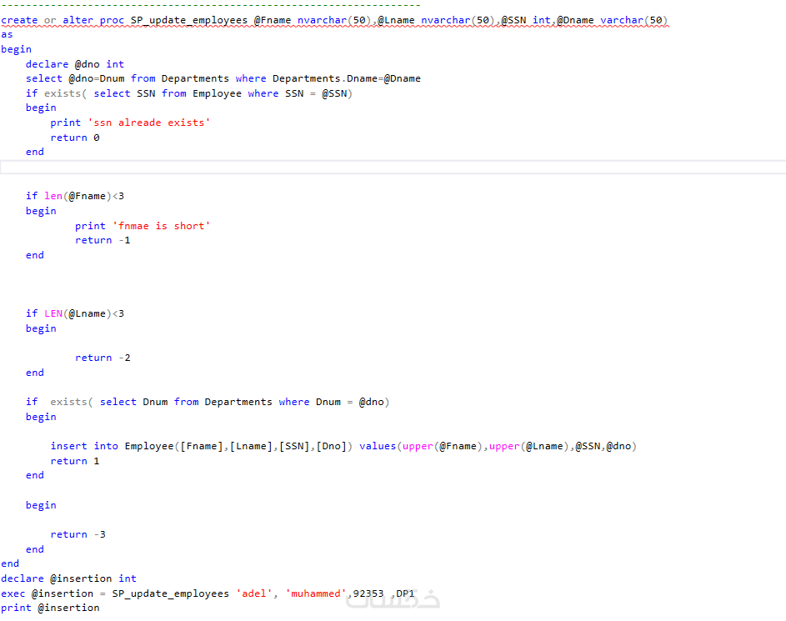Image resolution: width=786 pixels, height=621 pixels.
Task: Click 'exists( select Dnum from Departments' line
Action: pos(208,402)
